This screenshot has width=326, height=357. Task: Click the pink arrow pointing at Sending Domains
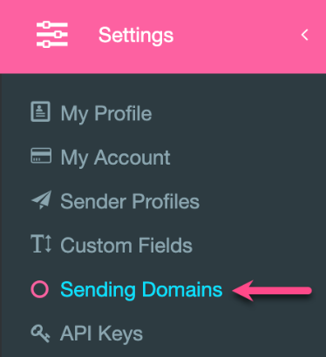272,290
